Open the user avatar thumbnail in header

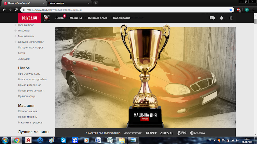(47, 18)
